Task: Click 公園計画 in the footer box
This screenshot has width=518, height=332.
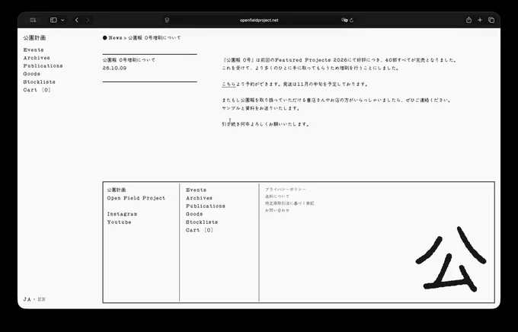Action: (117, 190)
